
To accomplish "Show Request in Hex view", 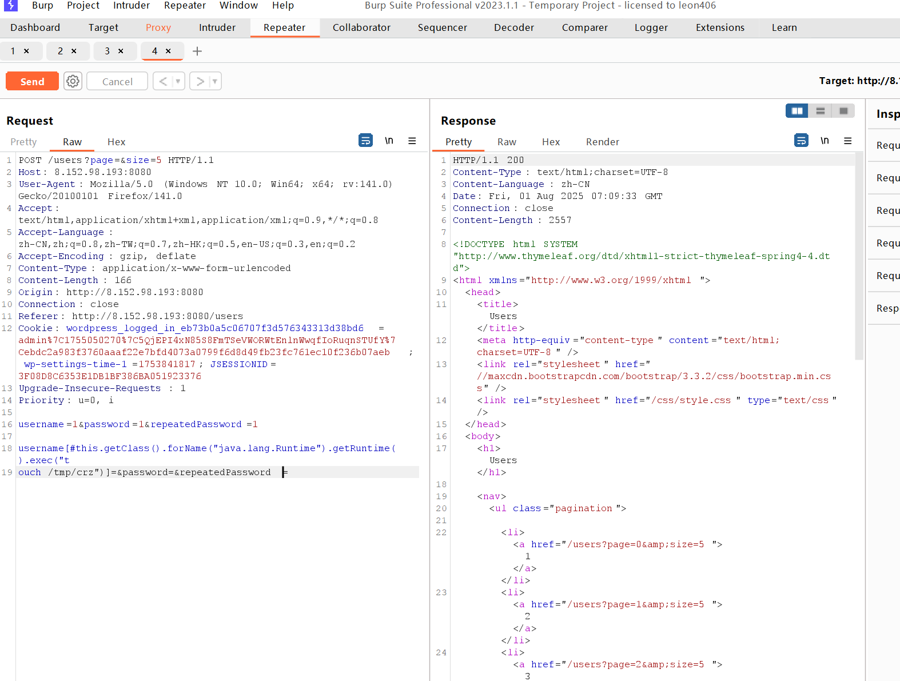I will tap(116, 142).
